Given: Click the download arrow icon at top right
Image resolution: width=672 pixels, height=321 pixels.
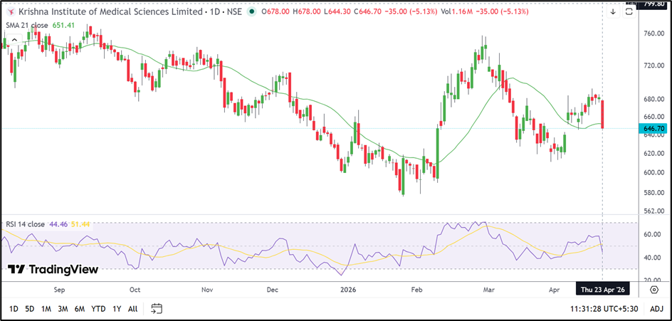Looking at the screenshot, I should click(613, 12).
